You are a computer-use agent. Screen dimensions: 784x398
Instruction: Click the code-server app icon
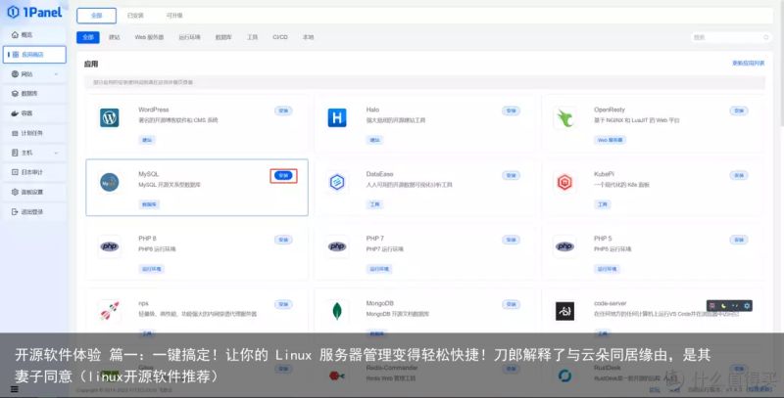coord(565,311)
